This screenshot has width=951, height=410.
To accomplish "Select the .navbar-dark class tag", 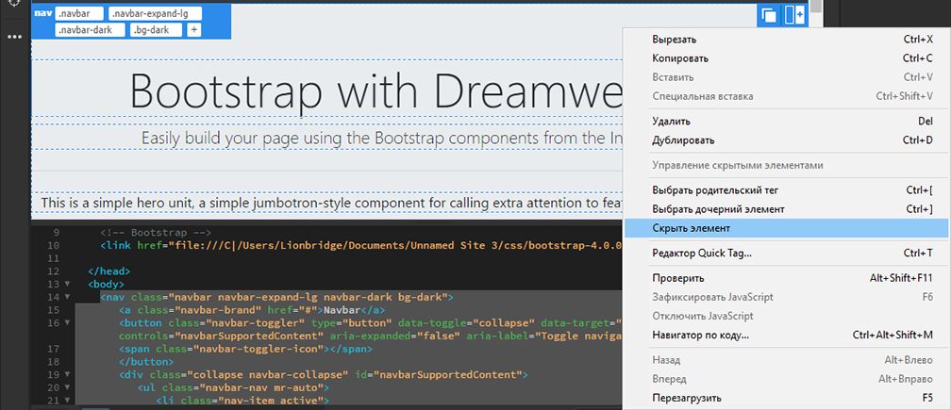I will 90,29.
